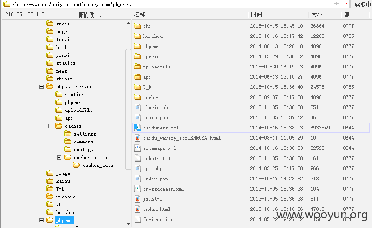Click the 218.85.138.113 host label

pyautogui.click(x=25, y=15)
